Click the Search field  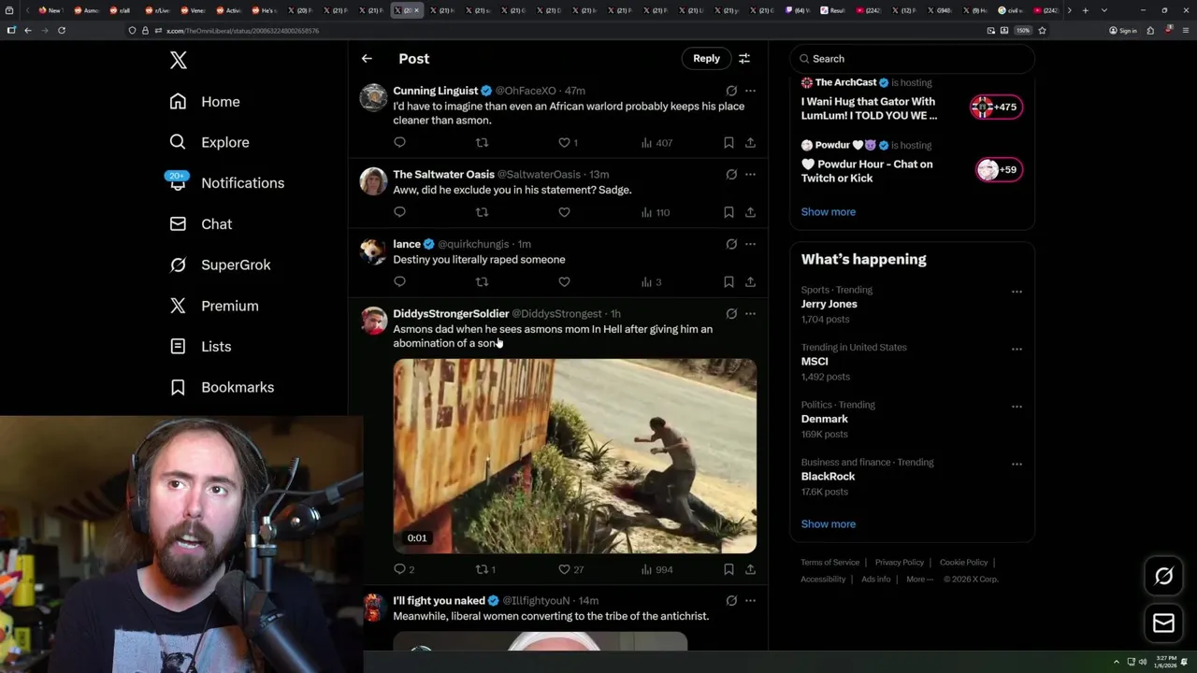[912, 59]
